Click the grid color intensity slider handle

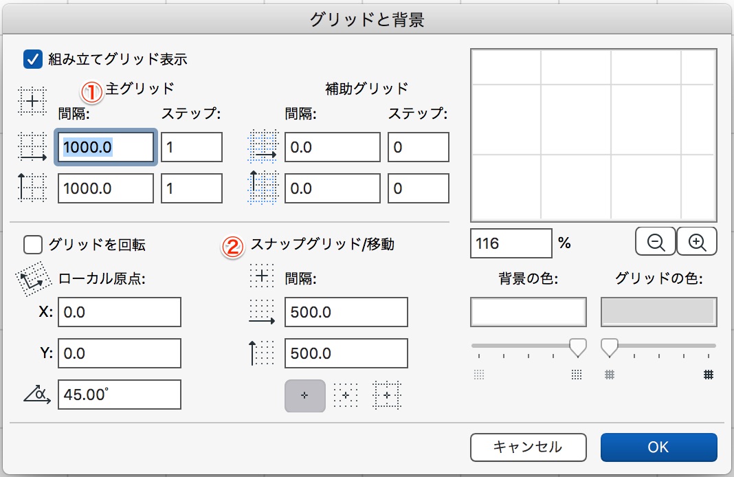pyautogui.click(x=609, y=348)
